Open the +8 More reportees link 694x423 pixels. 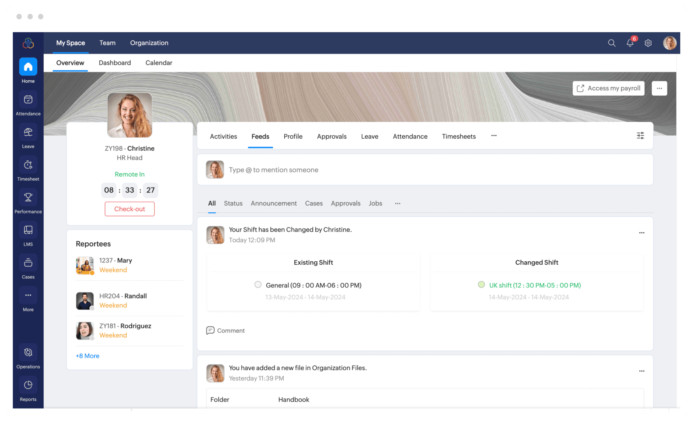coord(87,356)
